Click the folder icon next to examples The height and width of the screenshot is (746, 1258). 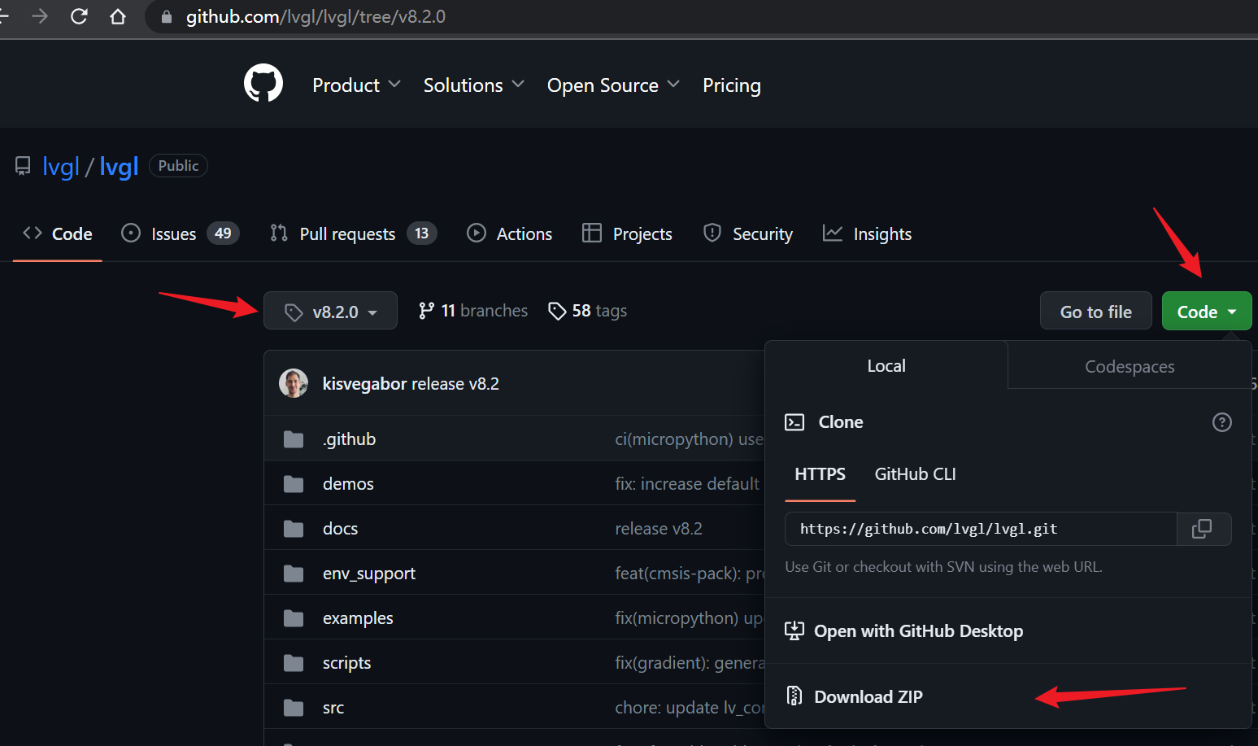point(294,618)
